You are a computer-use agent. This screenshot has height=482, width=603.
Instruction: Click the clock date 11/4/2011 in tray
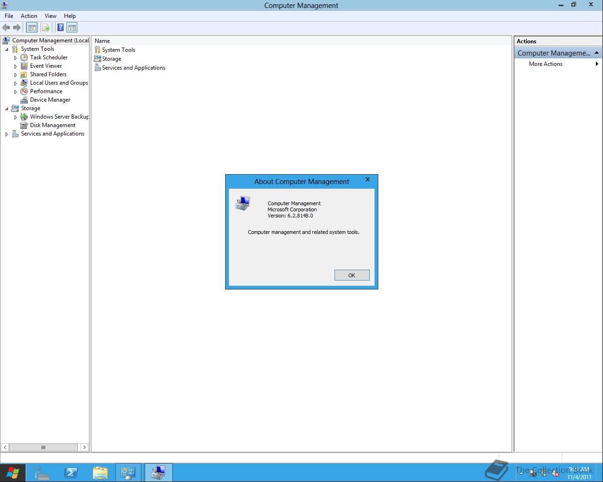click(579, 477)
